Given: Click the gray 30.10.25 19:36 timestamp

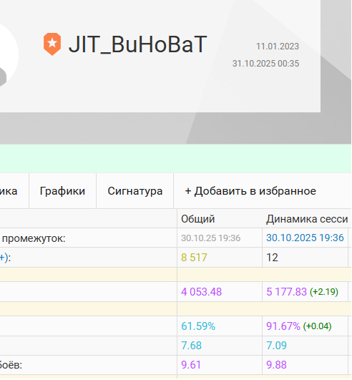Looking at the screenshot, I should [x=211, y=238].
